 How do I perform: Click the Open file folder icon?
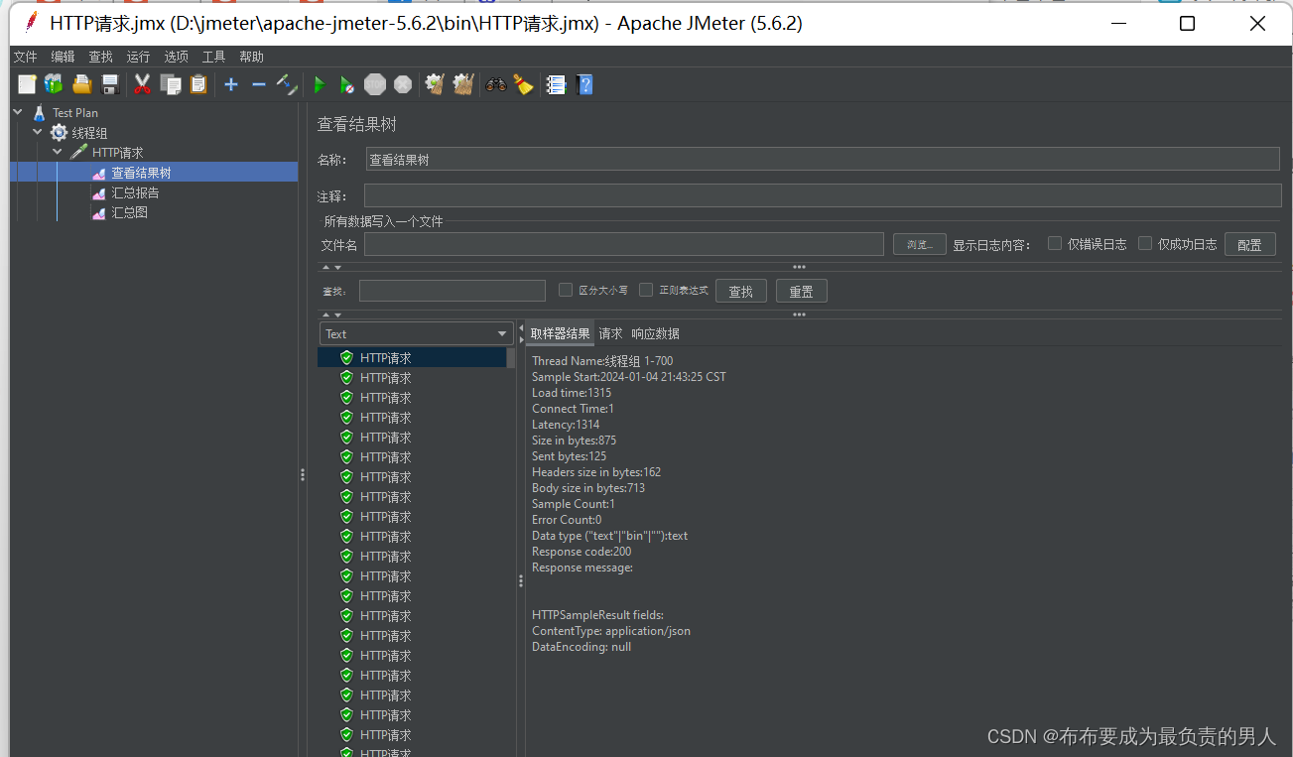(x=82, y=84)
